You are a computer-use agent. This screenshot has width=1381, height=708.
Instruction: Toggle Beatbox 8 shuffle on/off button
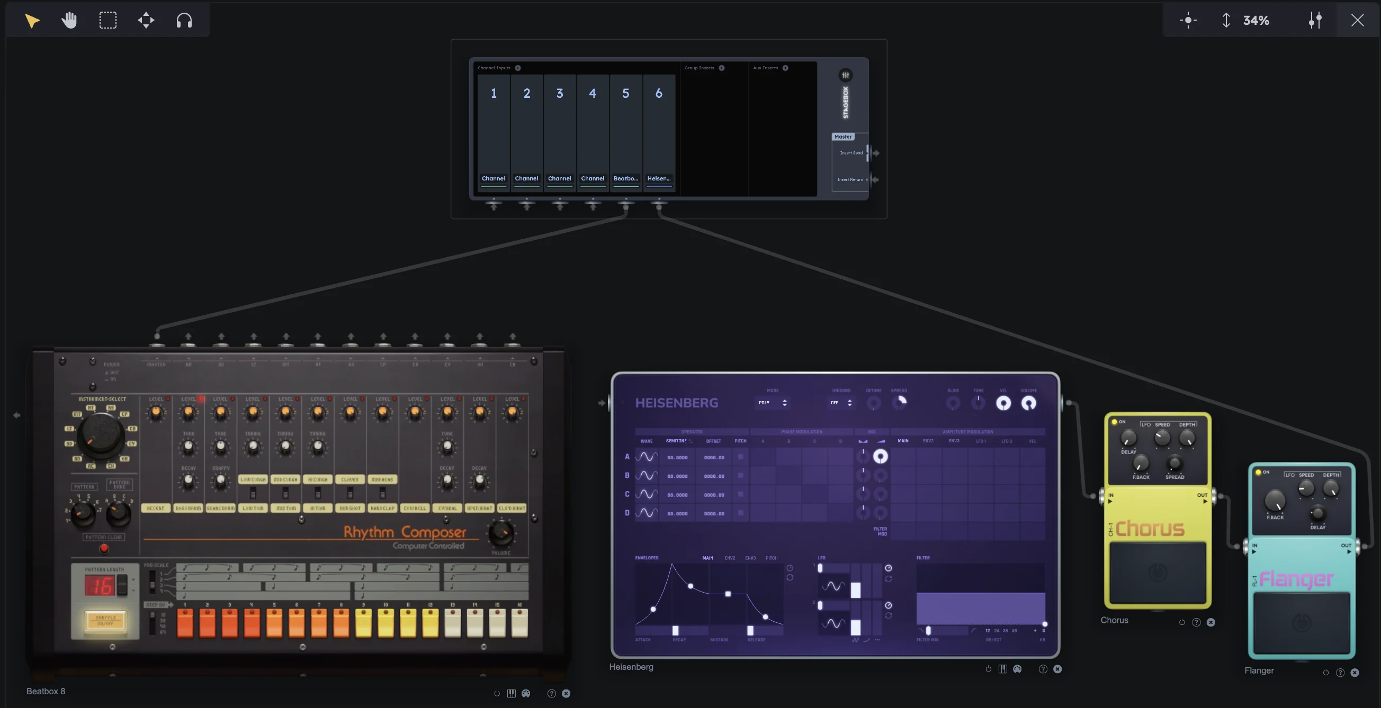tap(105, 621)
